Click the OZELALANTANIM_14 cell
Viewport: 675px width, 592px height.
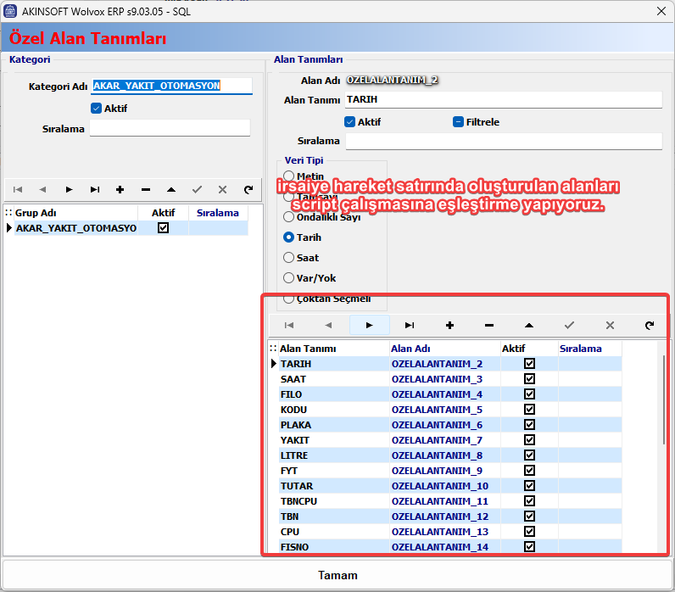445,547
